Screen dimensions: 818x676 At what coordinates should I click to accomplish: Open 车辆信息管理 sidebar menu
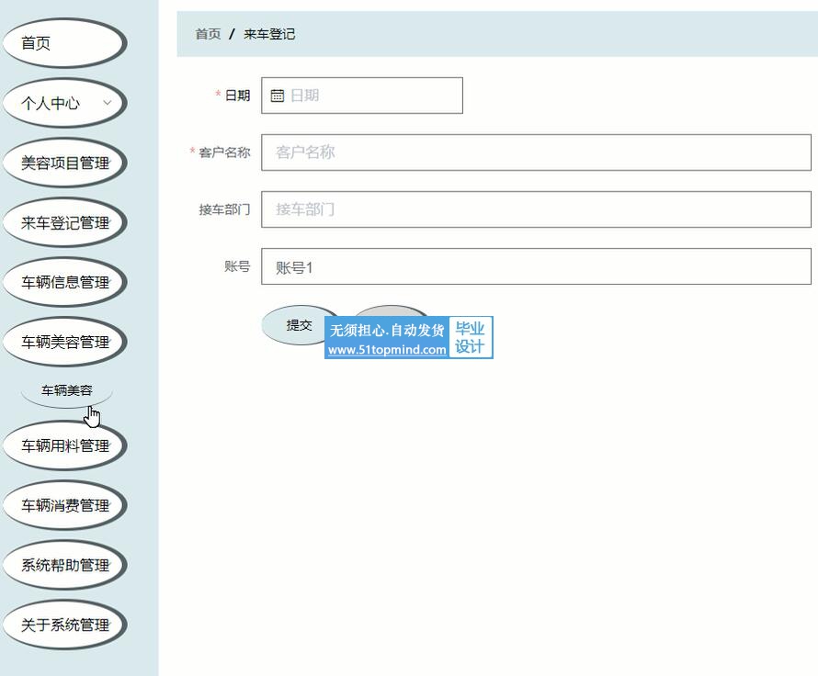64,282
